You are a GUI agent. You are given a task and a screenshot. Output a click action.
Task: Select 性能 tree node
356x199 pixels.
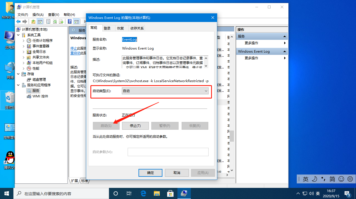point(36,68)
